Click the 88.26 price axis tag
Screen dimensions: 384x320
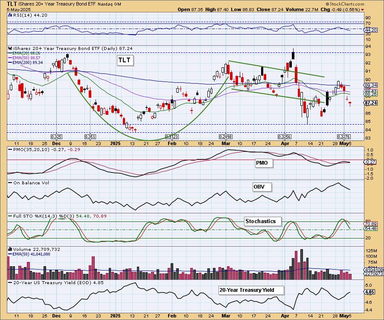coord(371,94)
